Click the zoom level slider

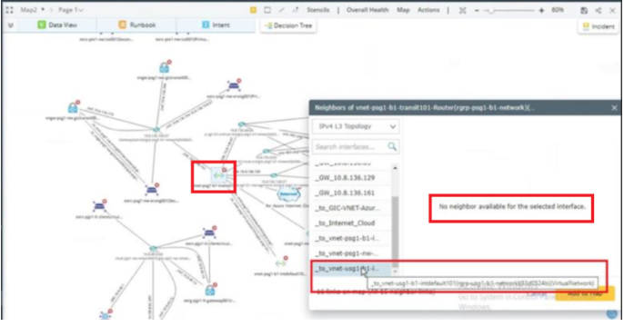[509, 10]
